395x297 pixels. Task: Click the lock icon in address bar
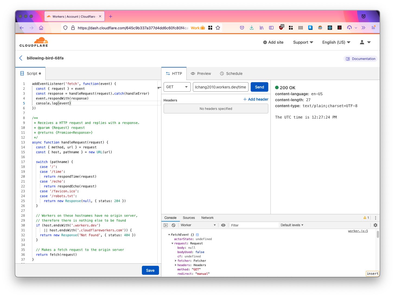coord(73,28)
